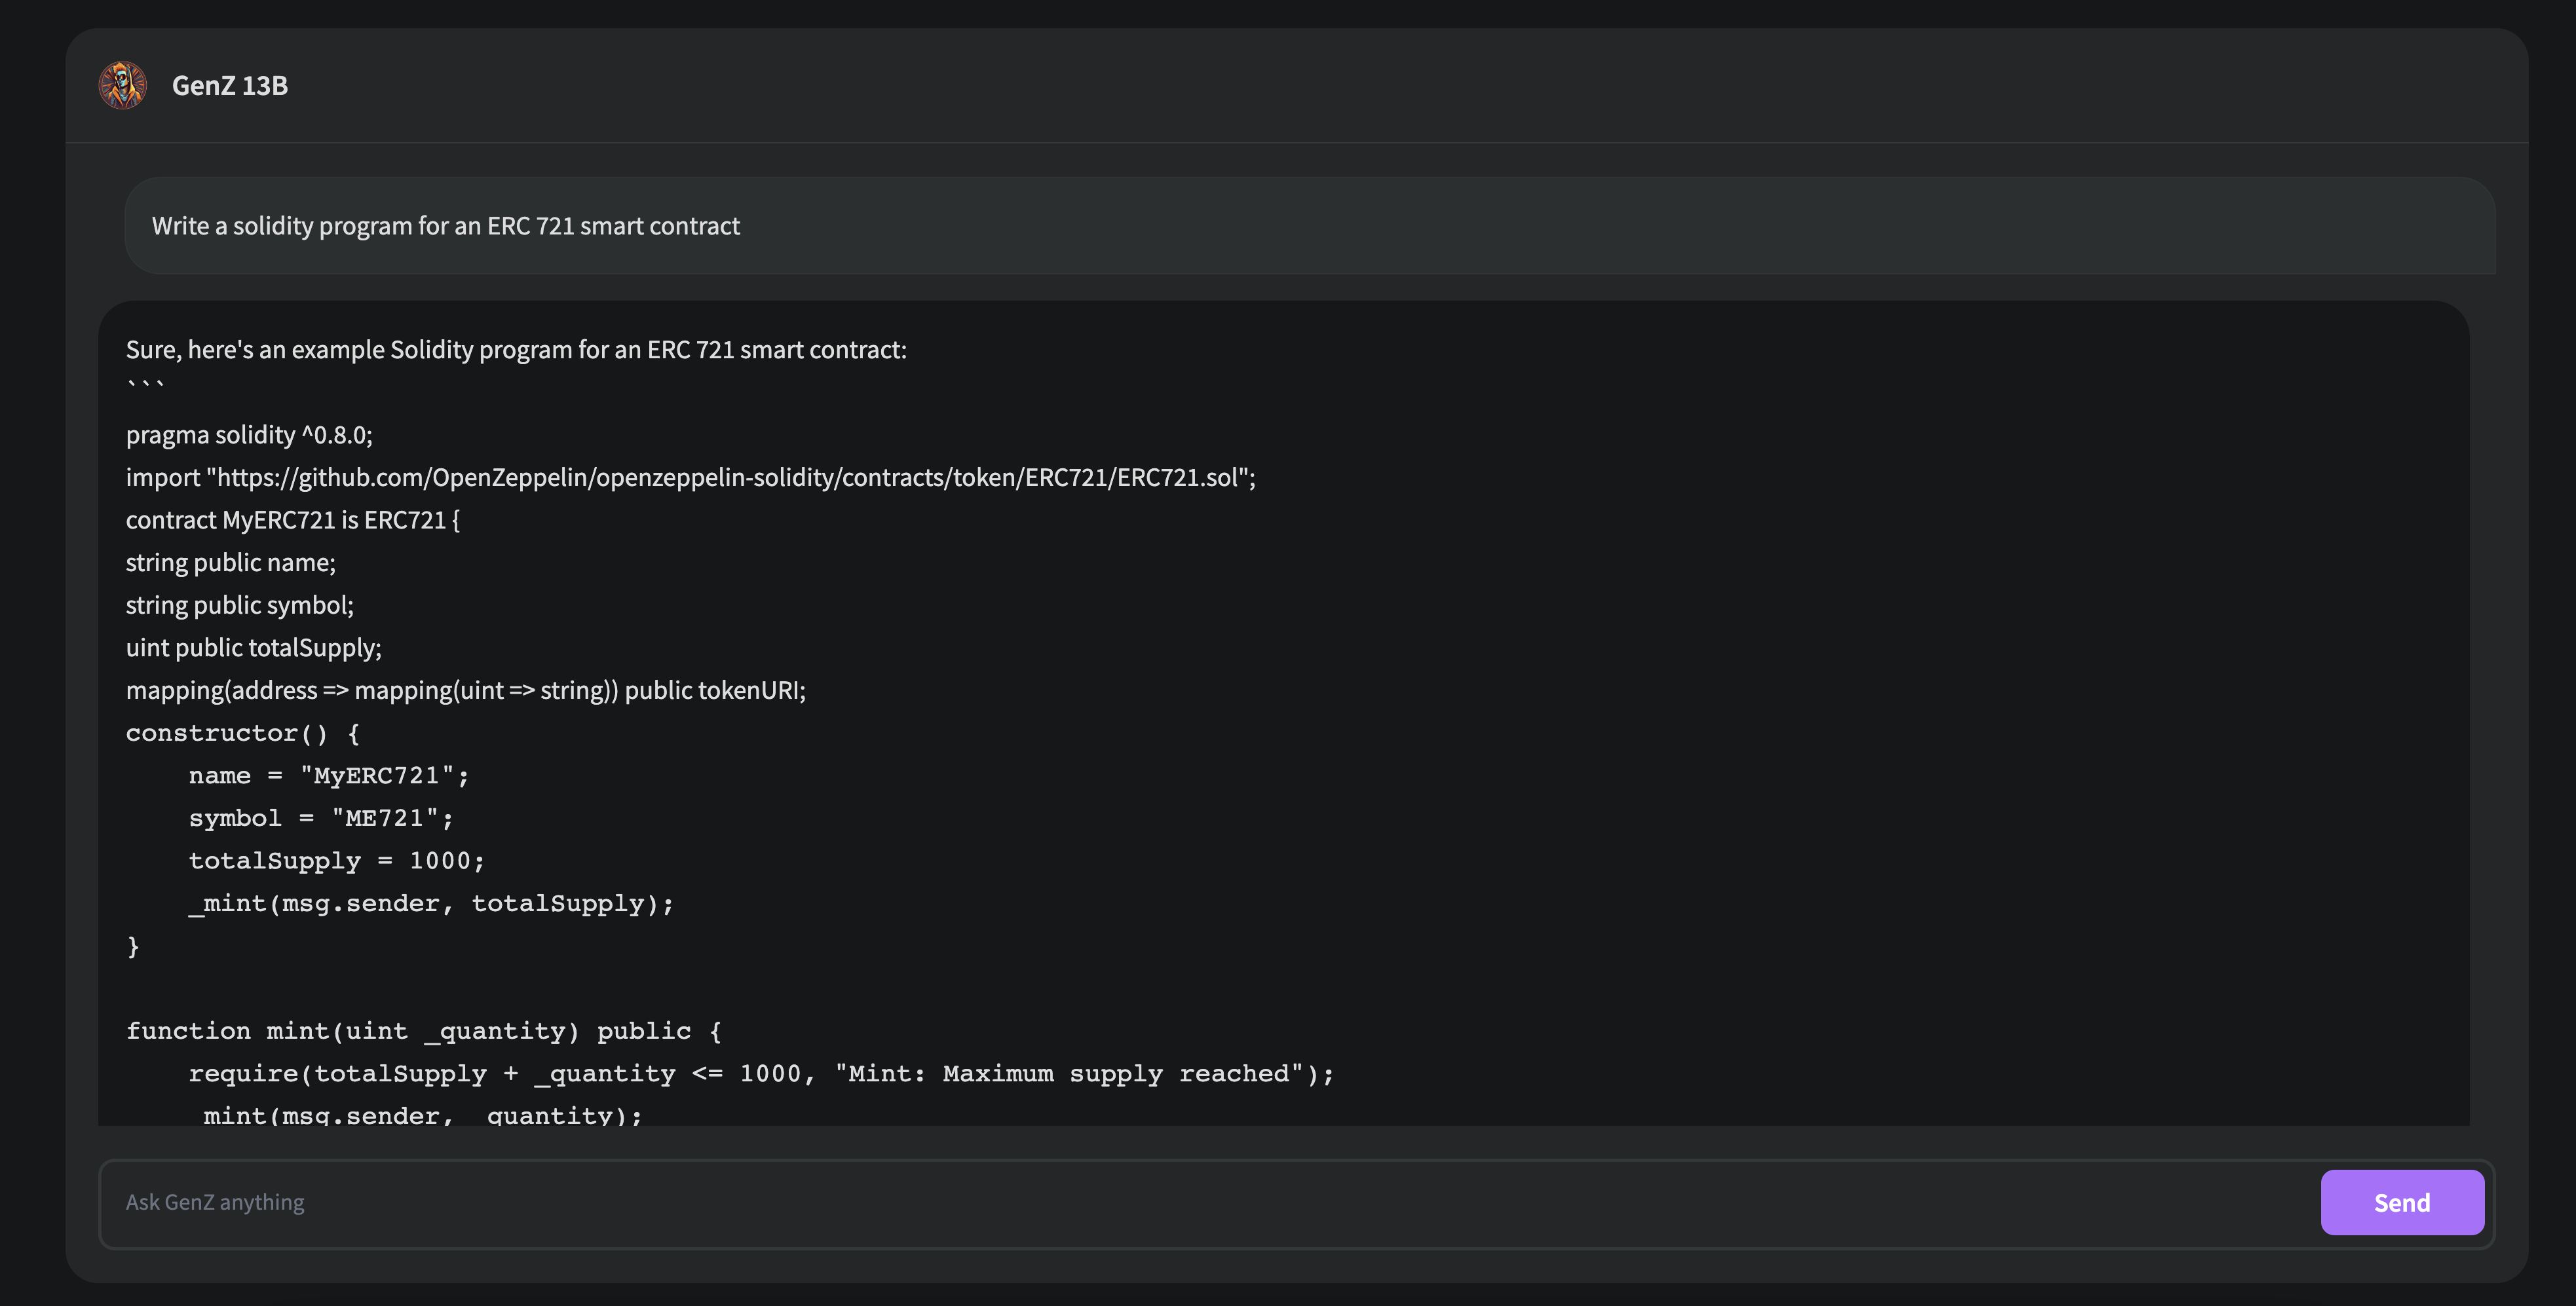This screenshot has width=2576, height=1306.
Task: Click the require maximum supply statement
Action: pos(760,1074)
